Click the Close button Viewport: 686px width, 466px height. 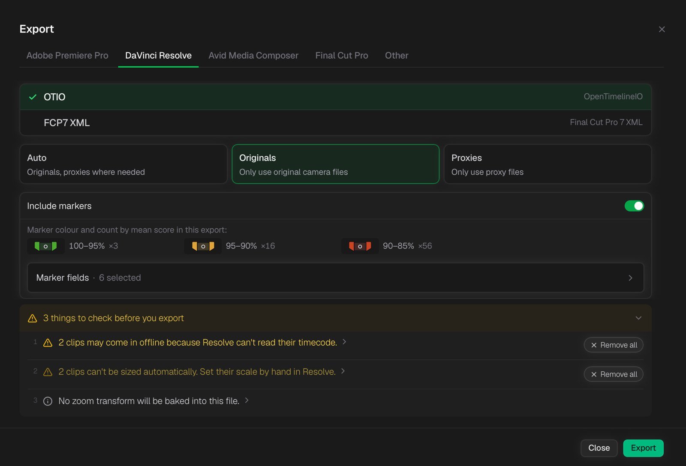(599, 448)
